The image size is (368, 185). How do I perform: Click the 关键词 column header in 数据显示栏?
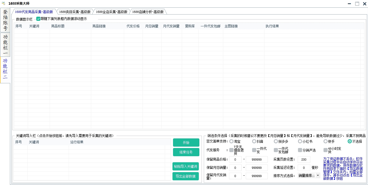[x=39, y=26]
